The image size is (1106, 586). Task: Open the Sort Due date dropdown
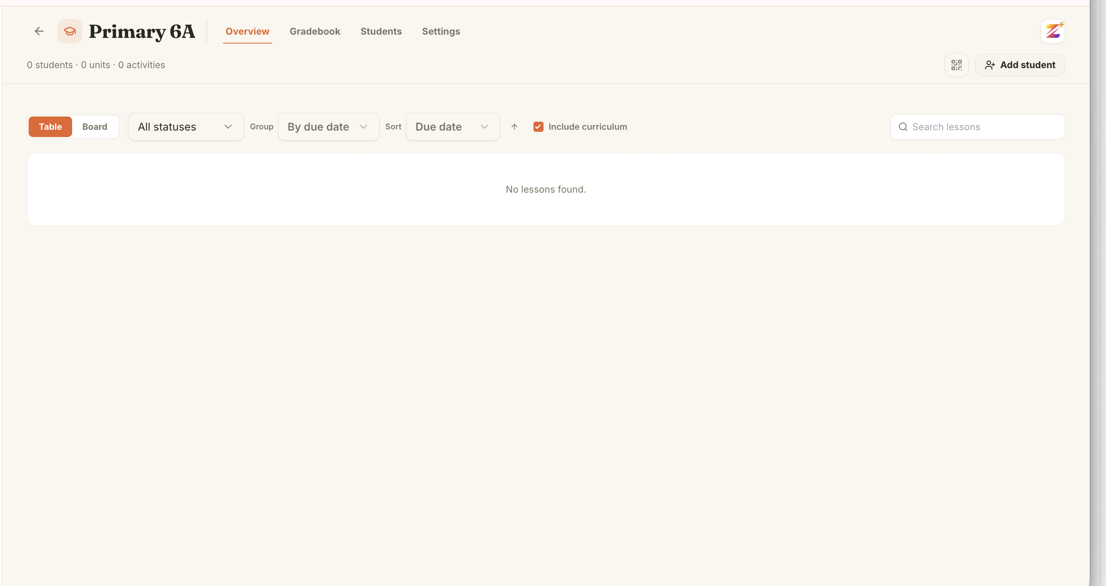pyautogui.click(x=452, y=127)
